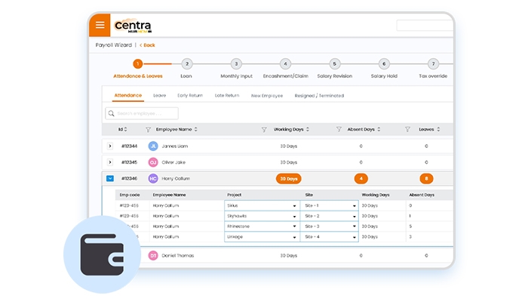528x302 pixels.
Task: Click James Liam's JL avatar
Action: point(153,146)
